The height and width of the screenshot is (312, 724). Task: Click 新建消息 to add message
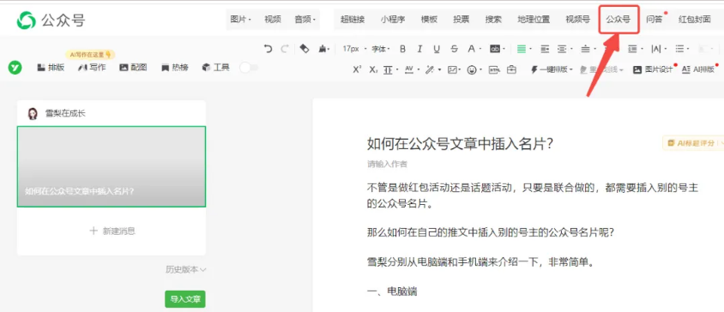point(112,231)
